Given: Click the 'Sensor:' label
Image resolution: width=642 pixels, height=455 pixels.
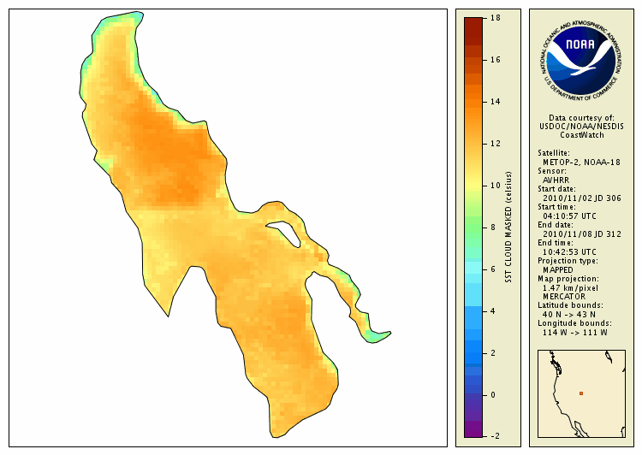Looking at the screenshot, I should tap(552, 171).
